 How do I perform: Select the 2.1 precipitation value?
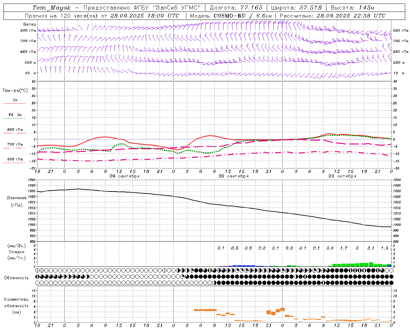[371, 248]
